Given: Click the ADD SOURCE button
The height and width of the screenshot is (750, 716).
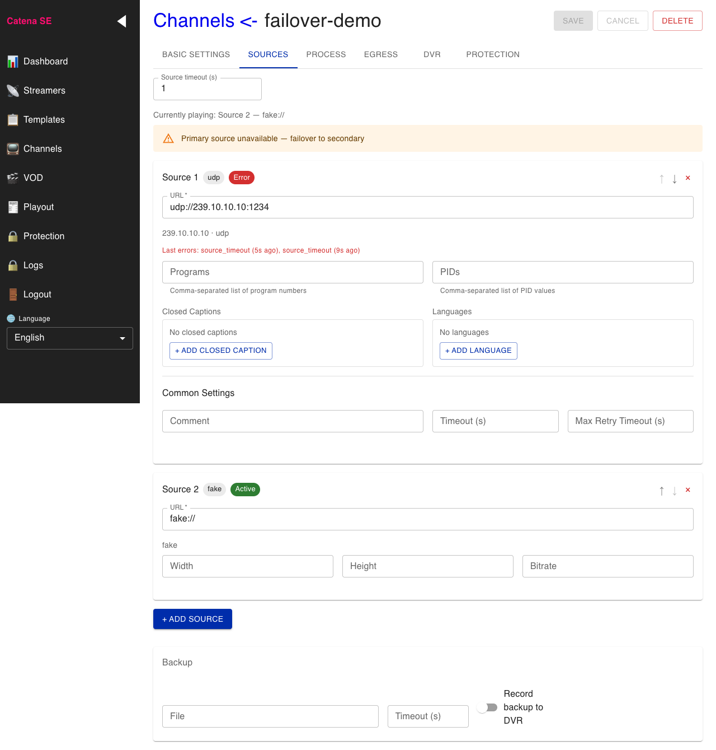Looking at the screenshot, I should pos(192,619).
